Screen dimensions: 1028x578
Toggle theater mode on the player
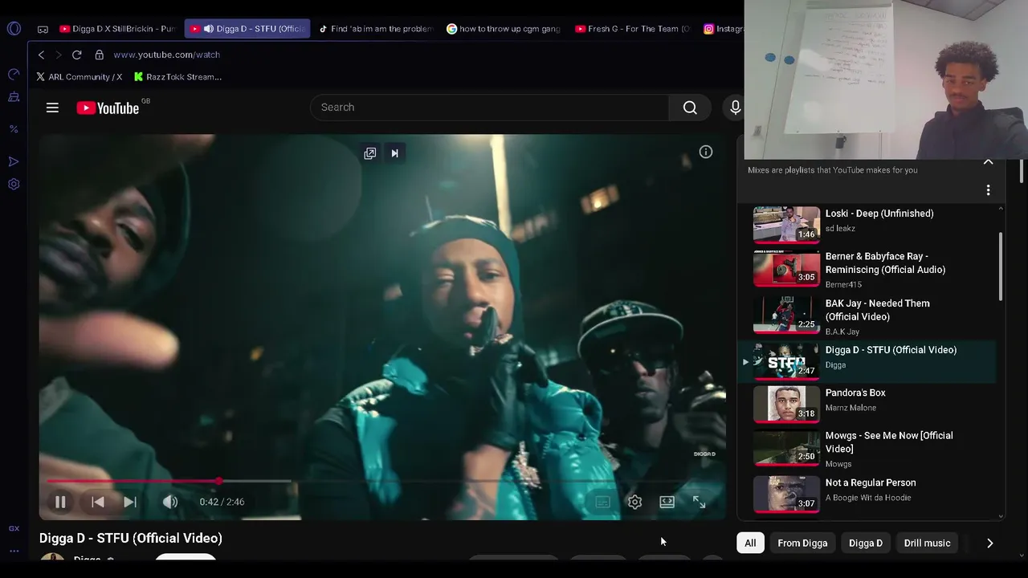click(x=667, y=502)
